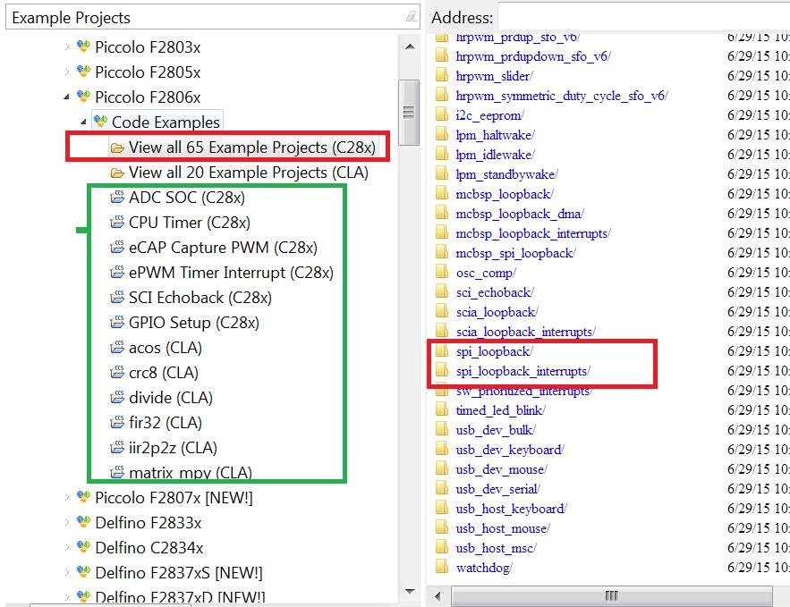Open the hrpwm_slider/ folder link
Screen dimensions: 790x607
[494, 76]
